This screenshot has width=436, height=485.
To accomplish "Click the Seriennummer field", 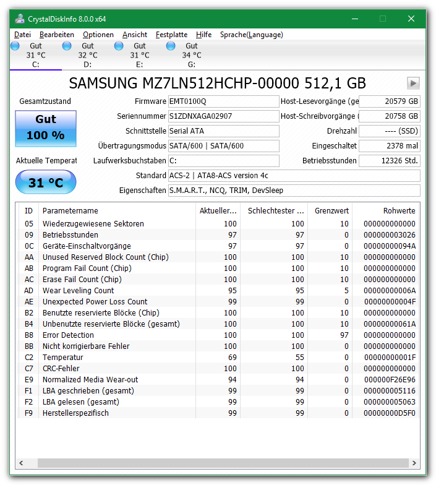I will (224, 116).
